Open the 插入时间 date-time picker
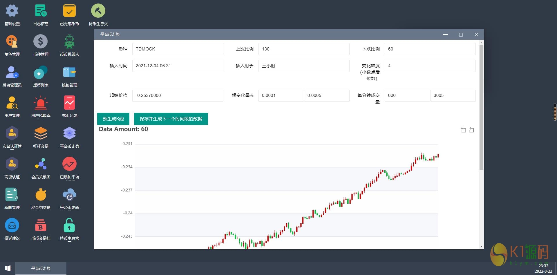Screen dimensions: 557x275 [178, 66]
